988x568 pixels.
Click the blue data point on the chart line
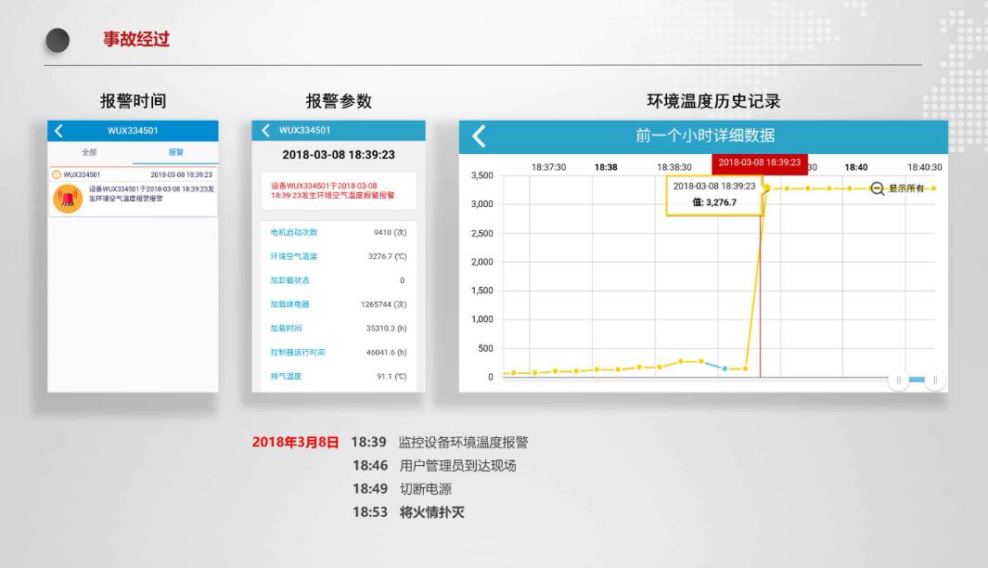point(725,368)
